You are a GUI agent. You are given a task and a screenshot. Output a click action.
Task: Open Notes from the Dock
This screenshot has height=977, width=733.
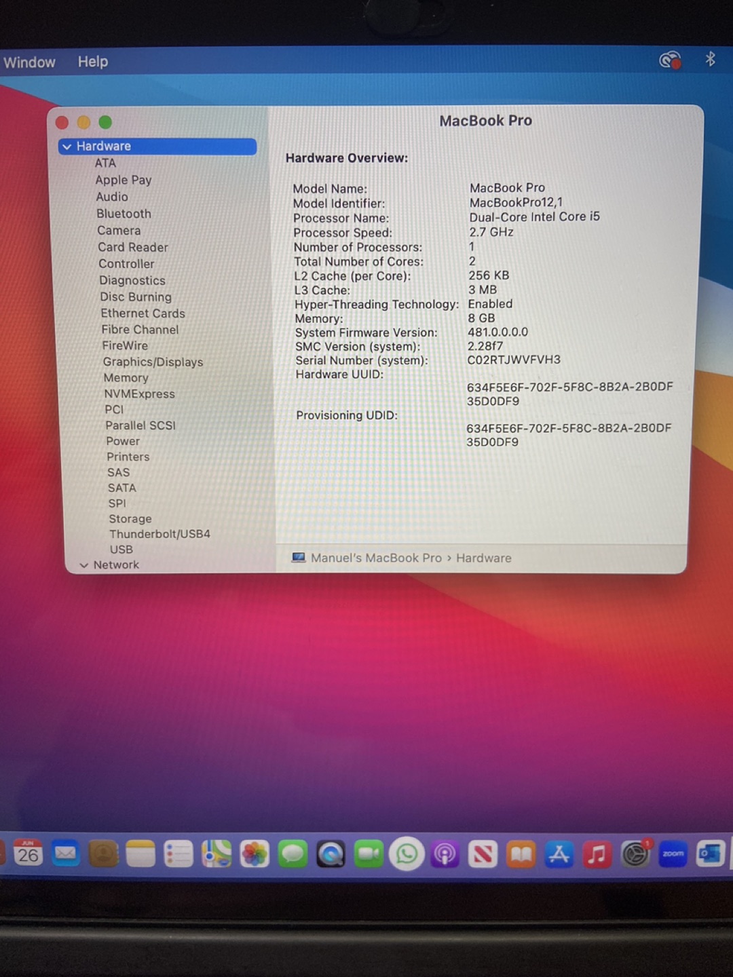point(141,854)
